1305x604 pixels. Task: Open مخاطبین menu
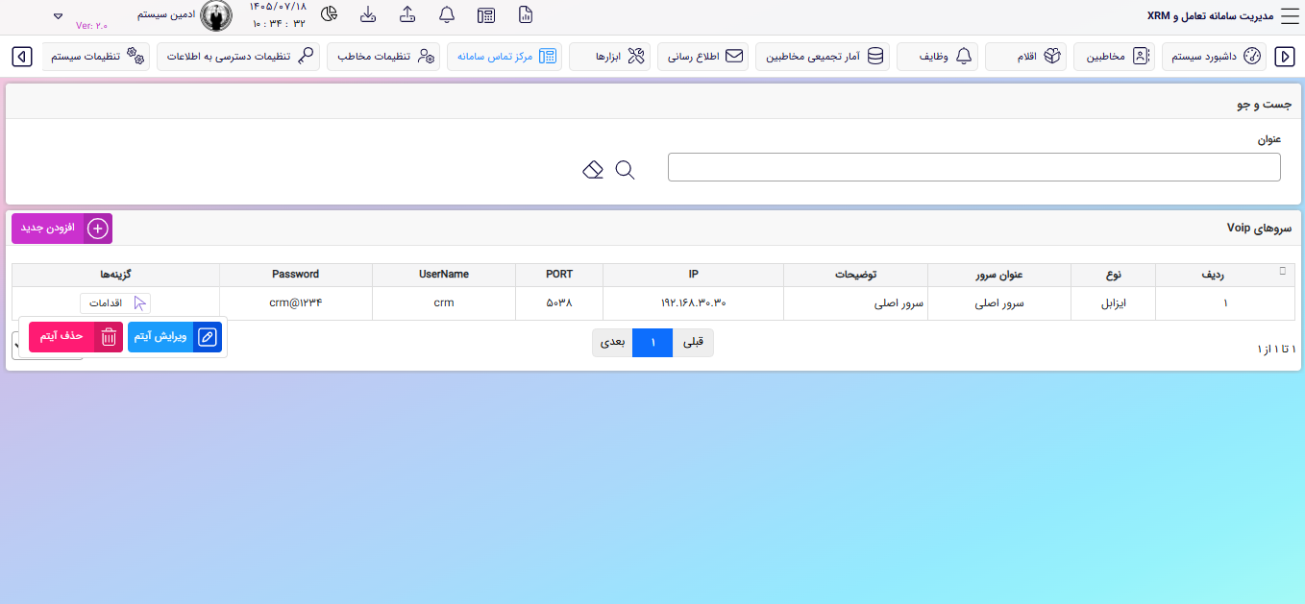(x=1114, y=57)
